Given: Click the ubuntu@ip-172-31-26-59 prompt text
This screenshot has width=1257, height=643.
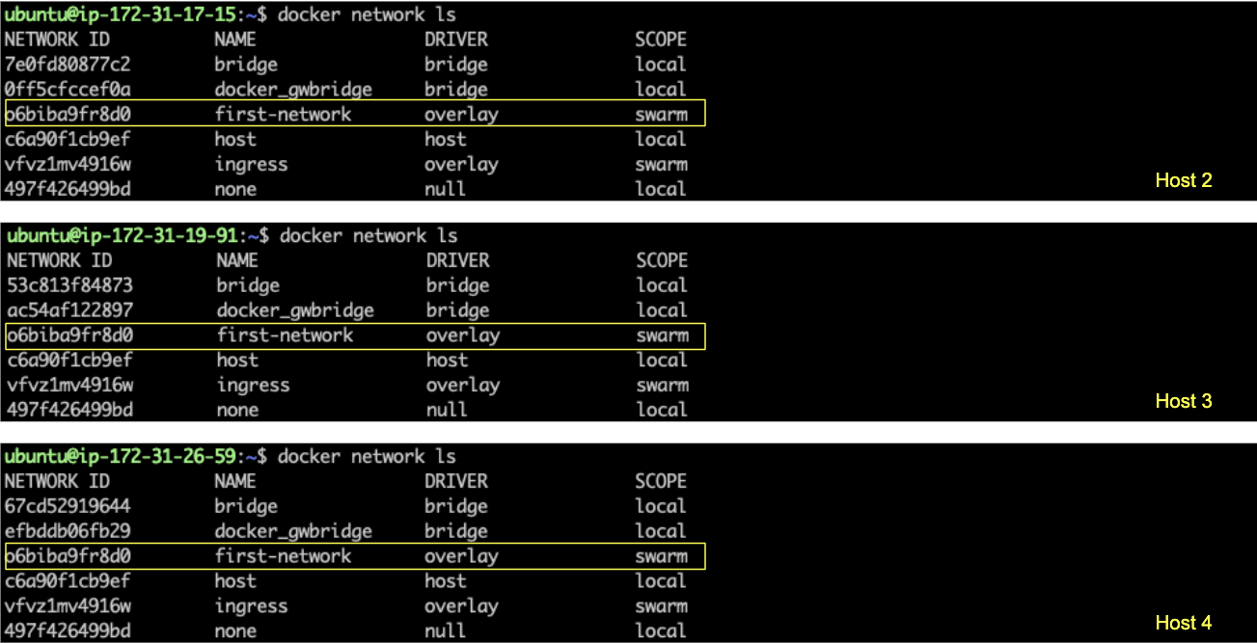Looking at the screenshot, I should (119, 457).
